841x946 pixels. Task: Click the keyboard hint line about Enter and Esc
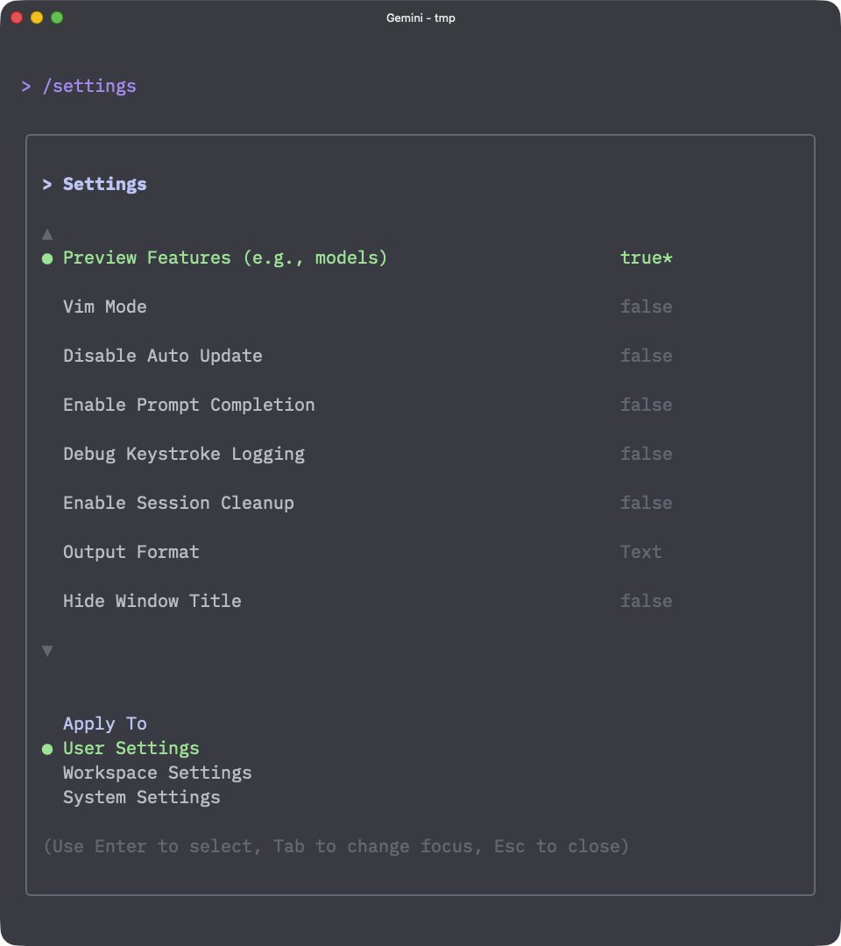coord(336,846)
